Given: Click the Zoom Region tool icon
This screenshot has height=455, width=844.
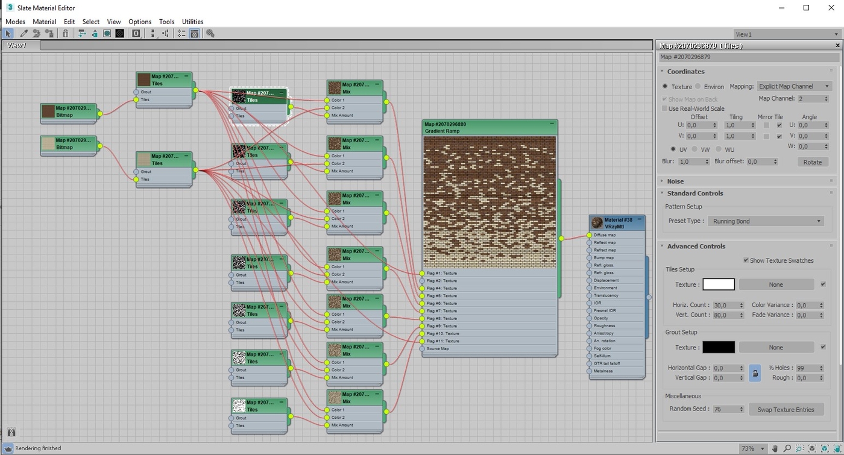Looking at the screenshot, I should pyautogui.click(x=799, y=448).
